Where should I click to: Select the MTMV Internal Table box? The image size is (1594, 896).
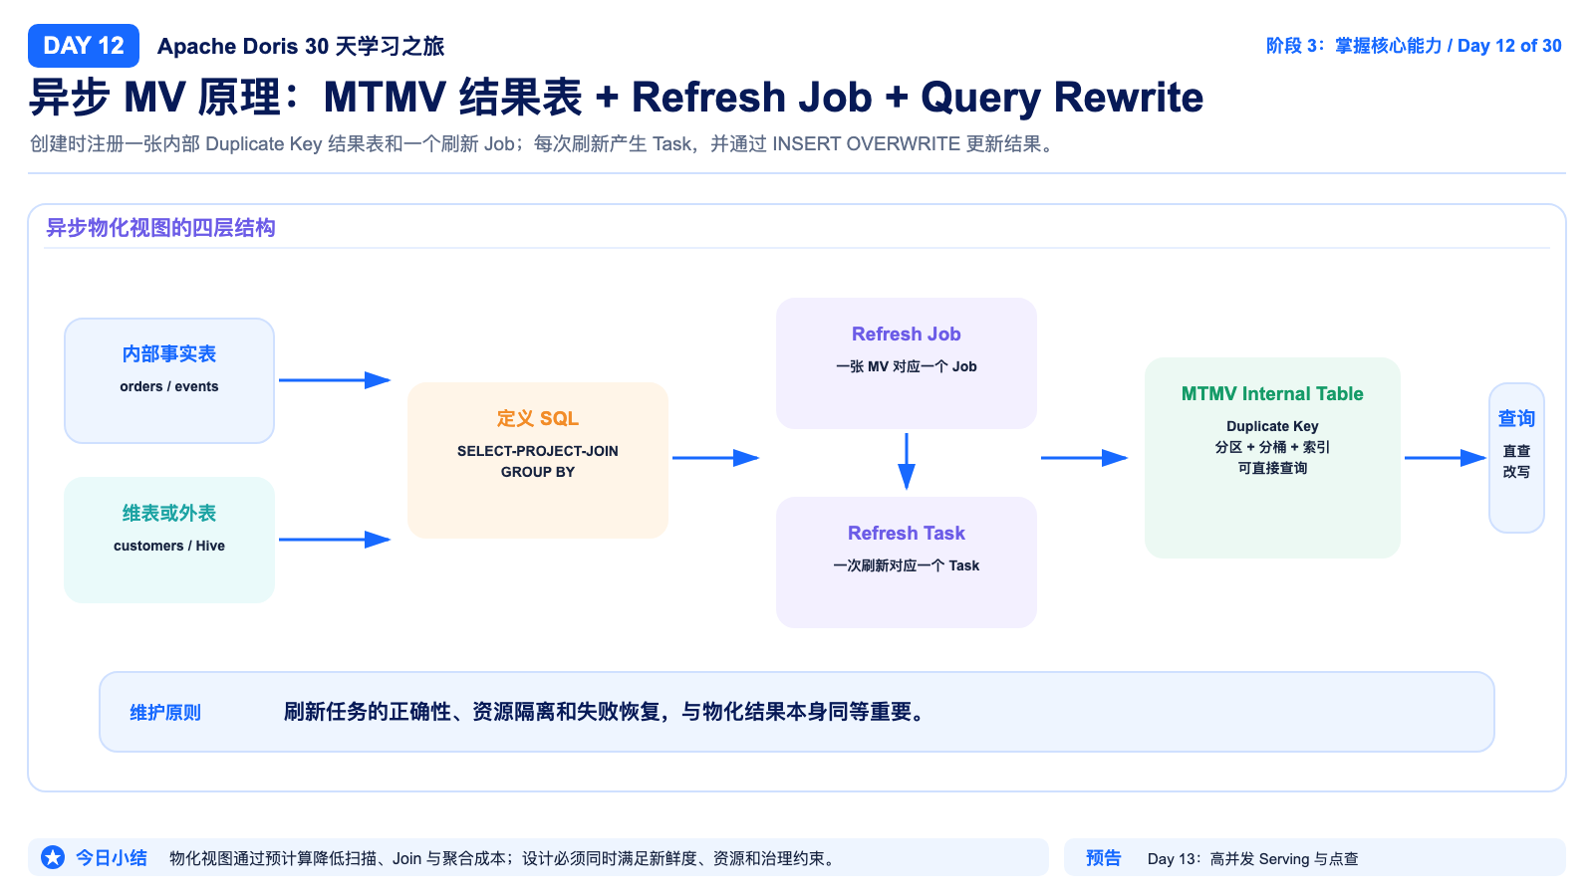pyautogui.click(x=1272, y=458)
